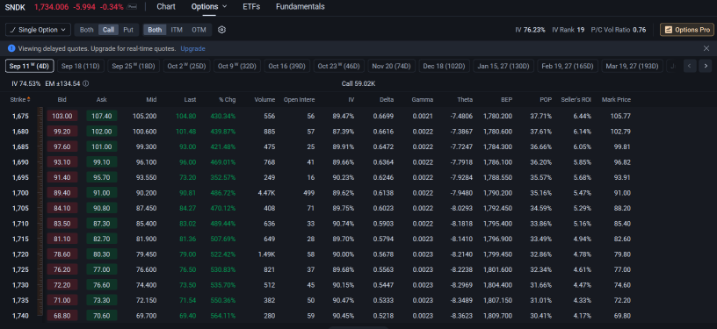The width and height of the screenshot is (717, 329).
Task: Switch to the Fundamentals tab
Action: click(301, 6)
